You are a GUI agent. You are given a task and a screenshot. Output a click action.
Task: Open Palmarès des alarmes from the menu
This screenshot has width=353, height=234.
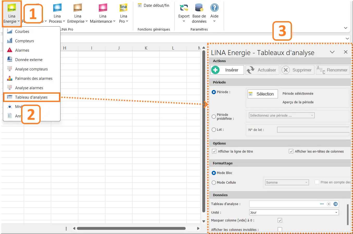click(32, 79)
